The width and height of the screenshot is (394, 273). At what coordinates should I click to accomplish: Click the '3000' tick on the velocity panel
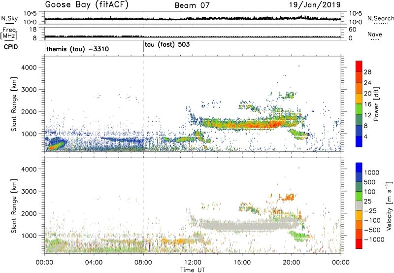(x=29, y=191)
